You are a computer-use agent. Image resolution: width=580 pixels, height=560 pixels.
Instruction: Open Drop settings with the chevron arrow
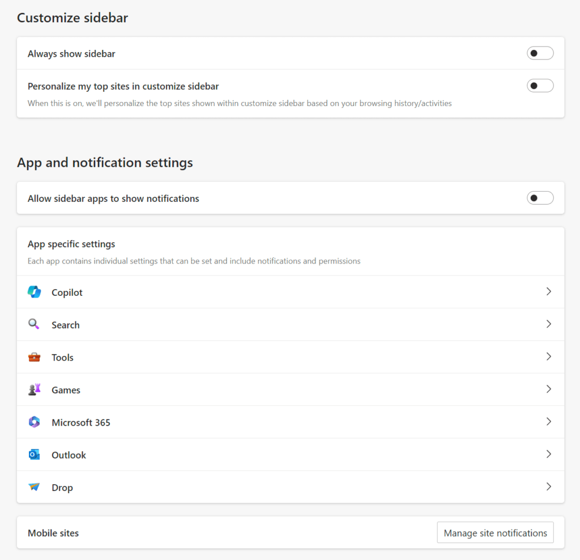tap(548, 487)
